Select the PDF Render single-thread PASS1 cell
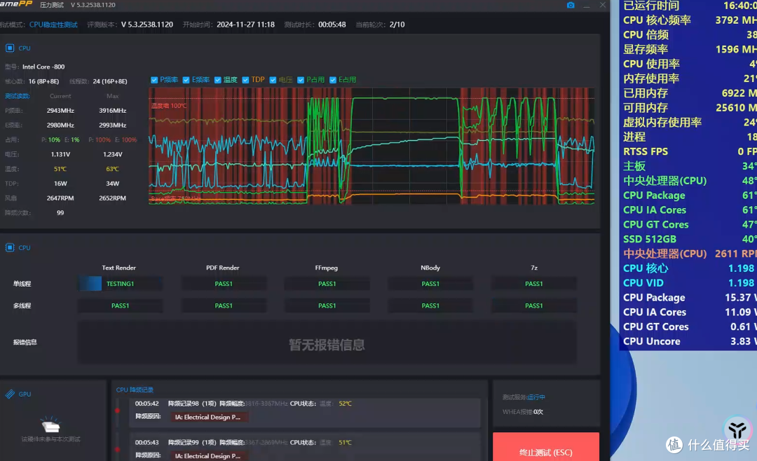 [x=224, y=284]
